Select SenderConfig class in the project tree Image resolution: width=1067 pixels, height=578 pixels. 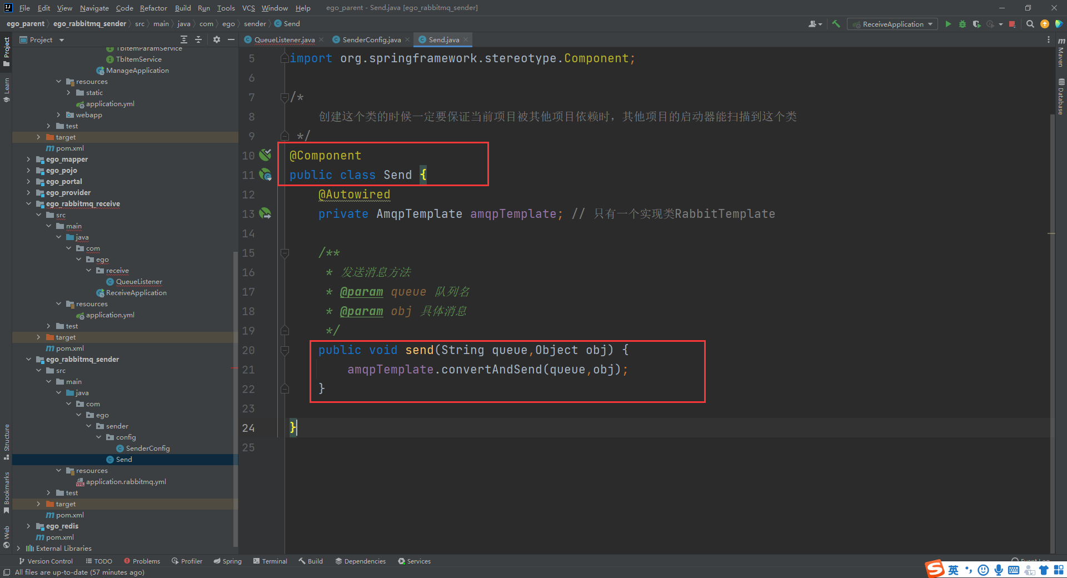(x=148, y=449)
